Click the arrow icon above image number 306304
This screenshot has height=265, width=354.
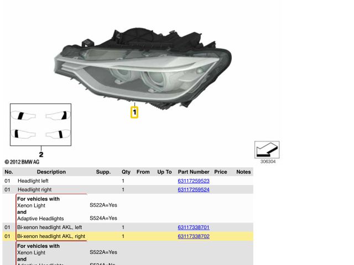click(x=267, y=150)
